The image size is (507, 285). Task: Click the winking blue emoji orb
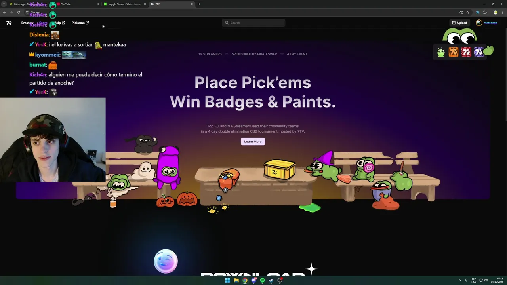pos(166,261)
